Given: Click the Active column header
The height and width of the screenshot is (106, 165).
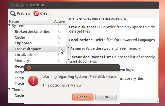Looking at the screenshot, I should point(59,21).
